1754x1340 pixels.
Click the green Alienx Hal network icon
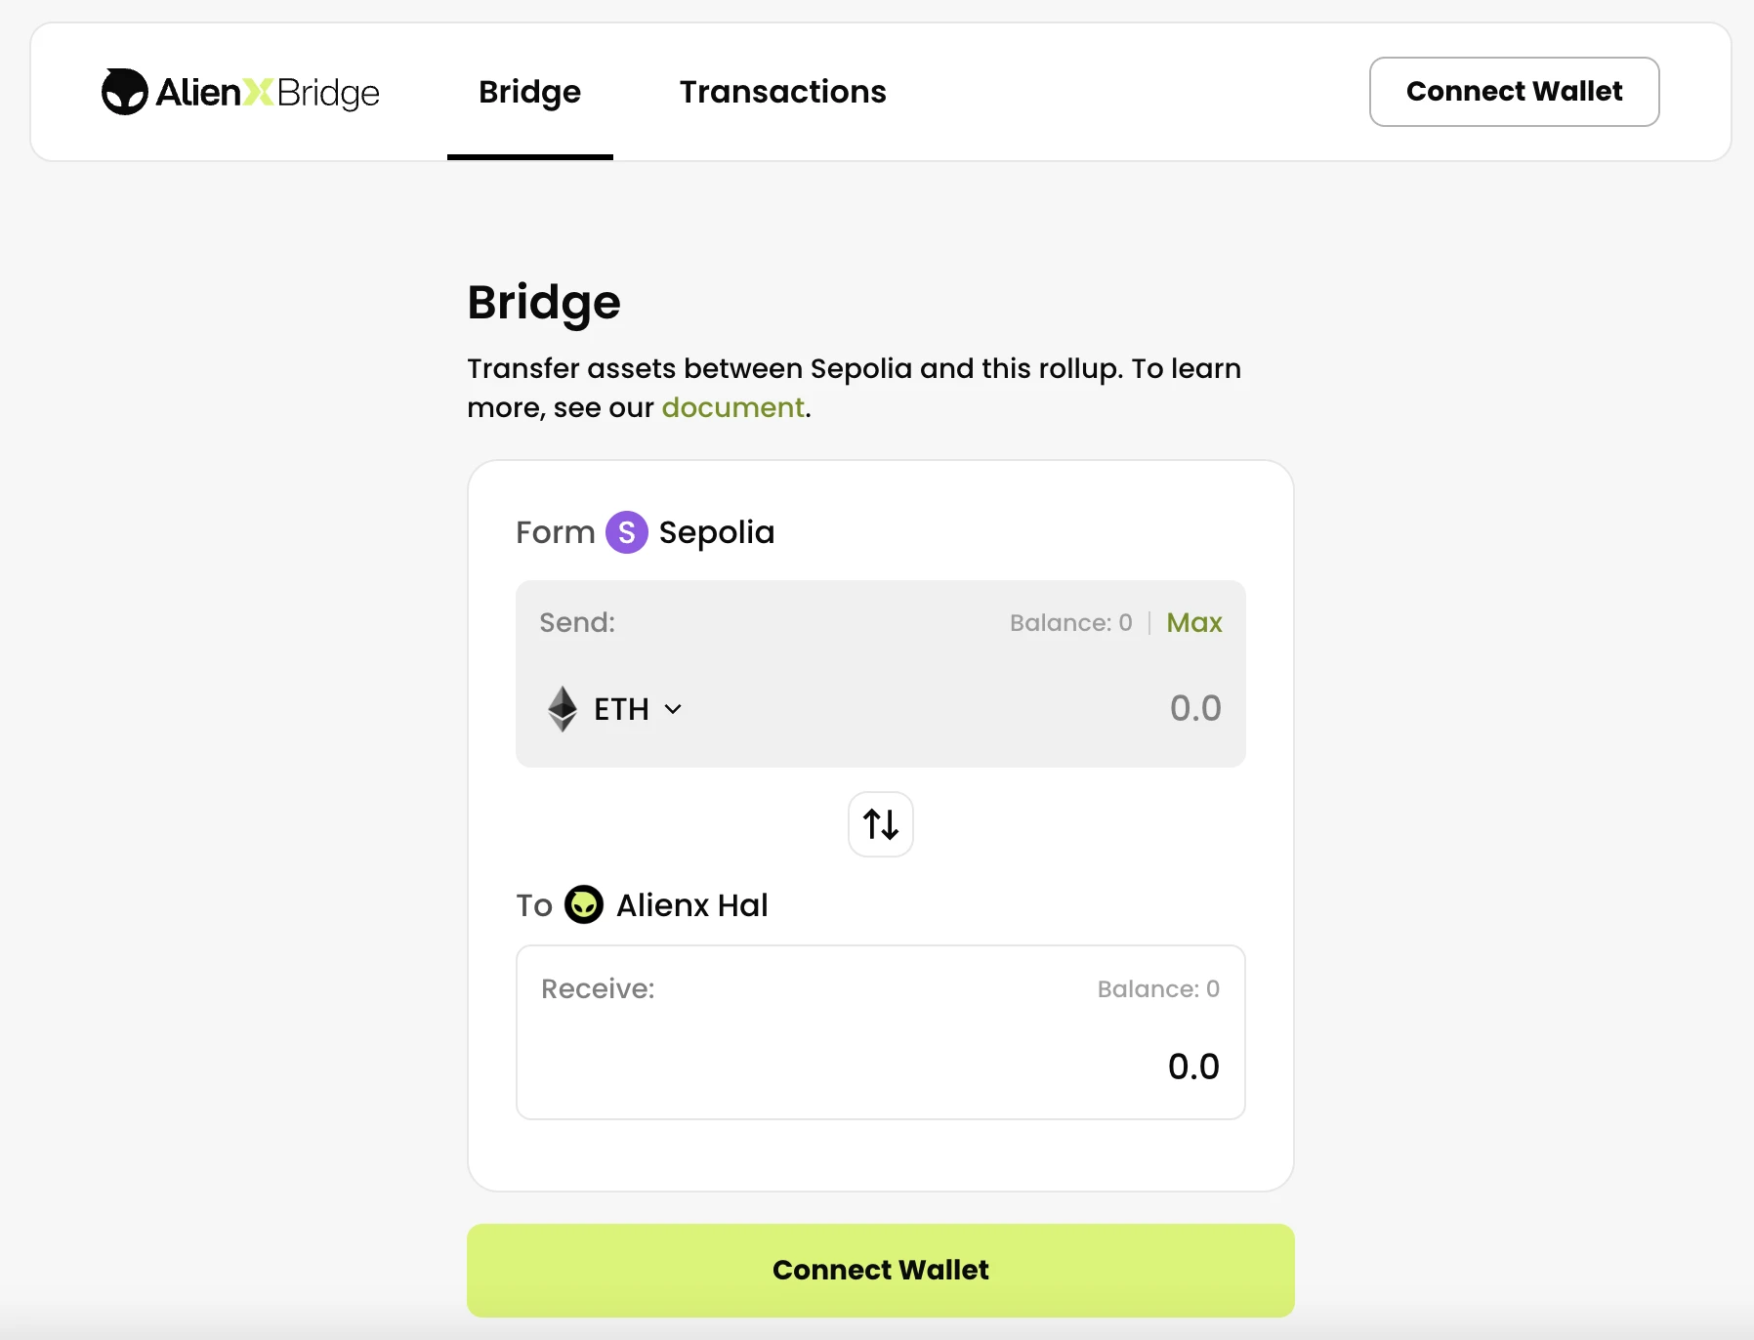point(584,904)
